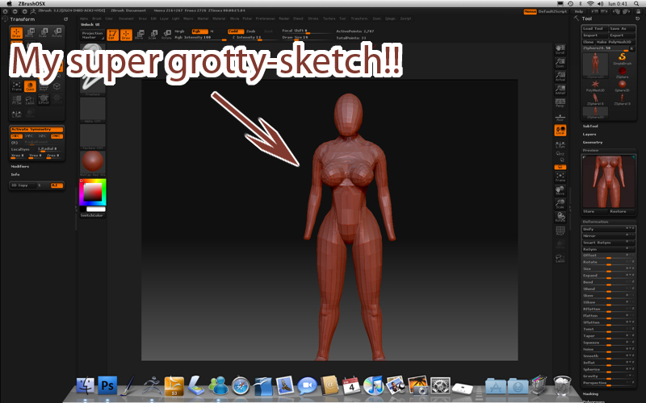Select Rotate in the Transform panel
Screen dimensions: 646x403
[57, 33]
